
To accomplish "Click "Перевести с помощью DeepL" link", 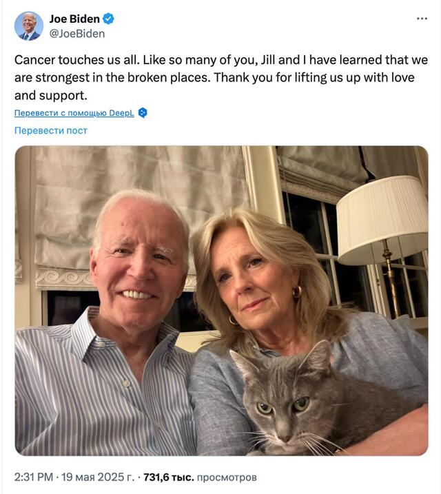I will pyautogui.click(x=74, y=113).
